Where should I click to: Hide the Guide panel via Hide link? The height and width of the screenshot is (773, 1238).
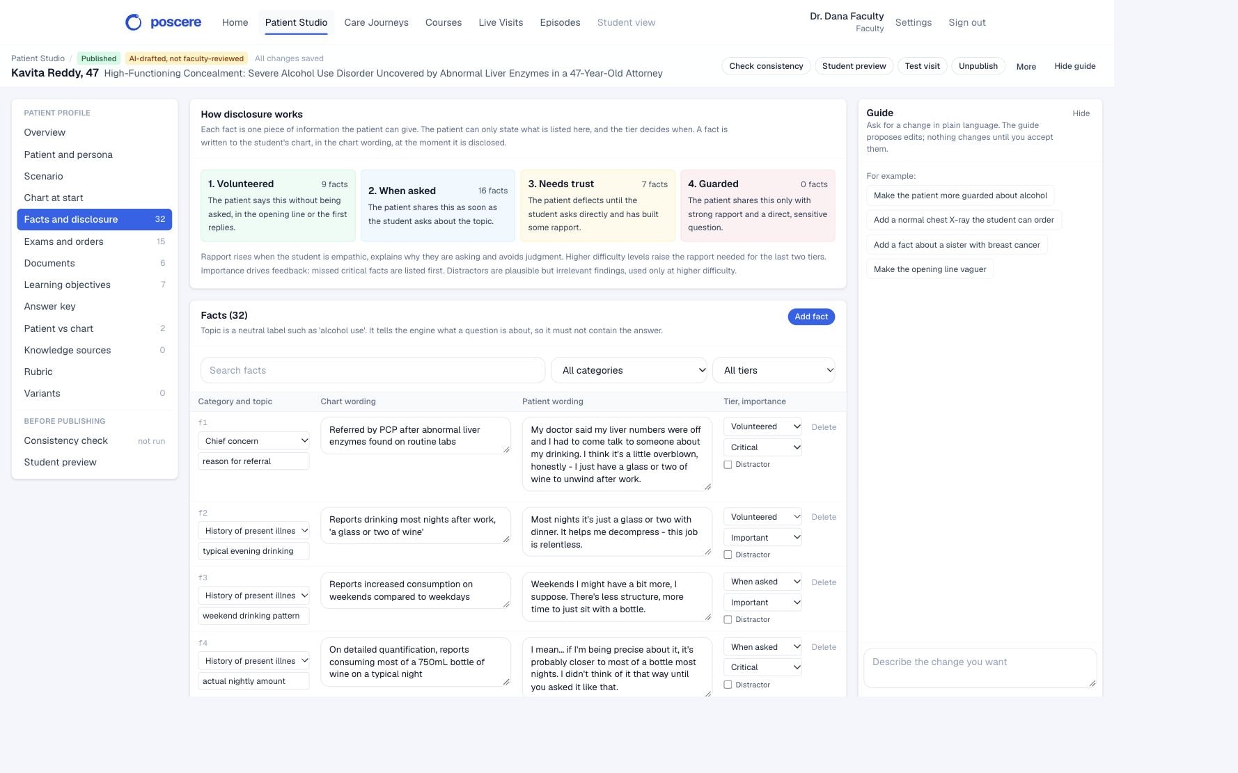point(1081,113)
